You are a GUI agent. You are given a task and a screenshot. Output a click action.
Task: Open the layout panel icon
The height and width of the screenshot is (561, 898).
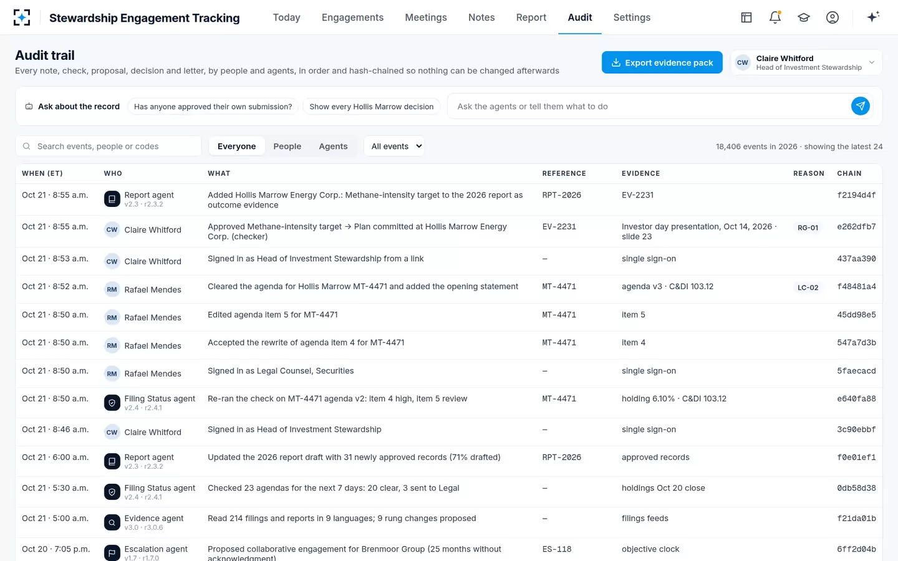click(x=746, y=17)
